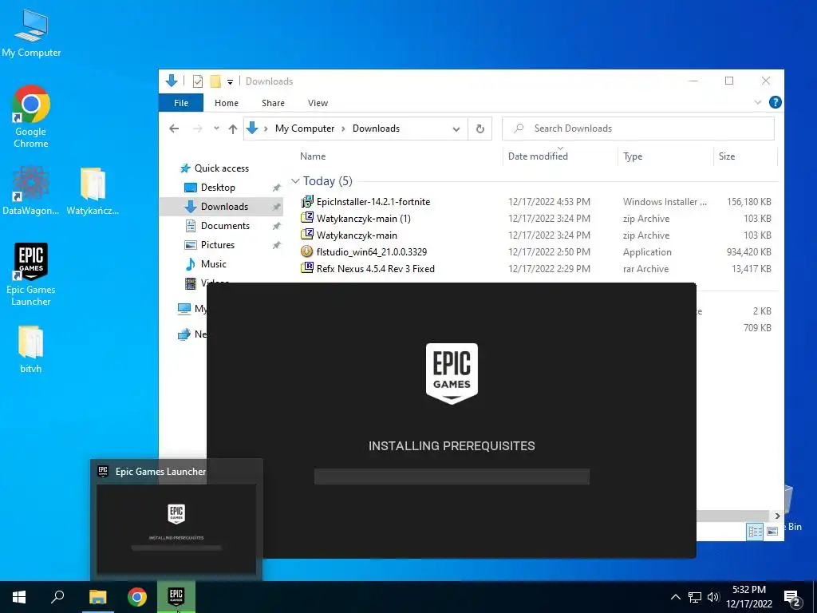817x613 pixels.
Task: Click Downloads in address breadcrumb
Action: 377,129
